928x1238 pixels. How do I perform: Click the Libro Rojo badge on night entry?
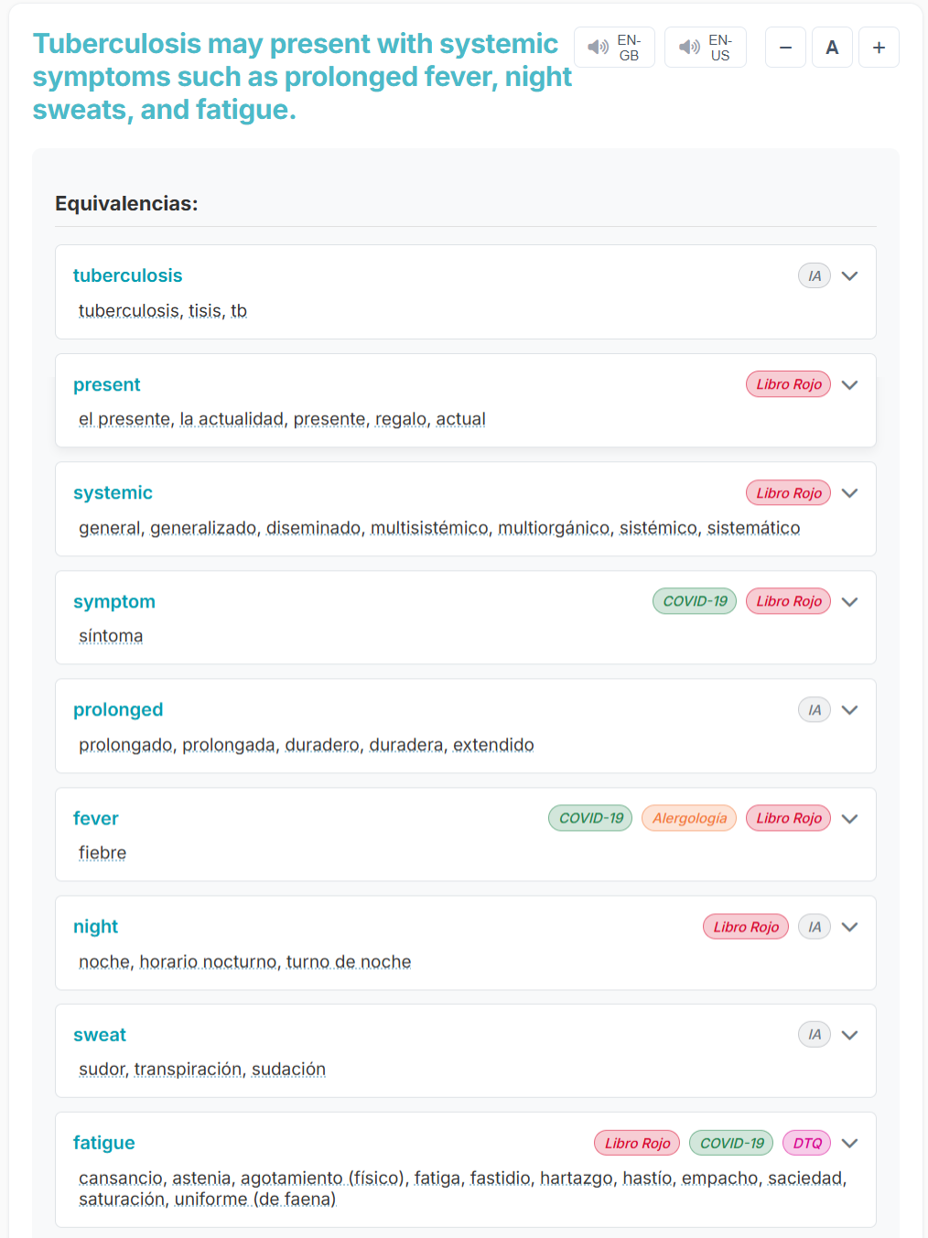pyautogui.click(x=746, y=927)
